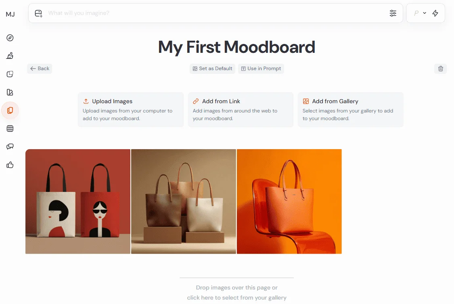This screenshot has height=304, width=454.
Task: Select the Add from Gallery card
Action: 351,110
